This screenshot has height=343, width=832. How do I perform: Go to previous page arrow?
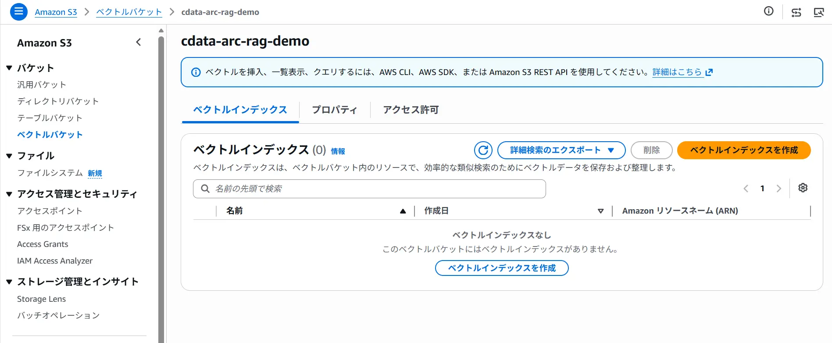(746, 188)
